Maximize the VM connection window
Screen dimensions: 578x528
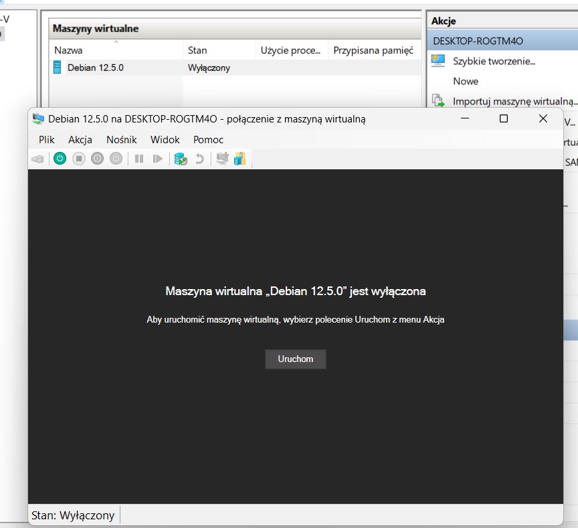[x=504, y=118]
